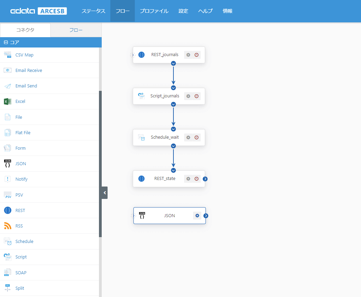The height and width of the screenshot is (297, 361).
Task: Collapse the connector sidebar panel
Action: point(105,193)
